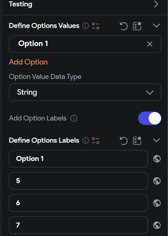Disable the Add Option Labels toggle
The height and width of the screenshot is (236, 168).
click(x=150, y=118)
